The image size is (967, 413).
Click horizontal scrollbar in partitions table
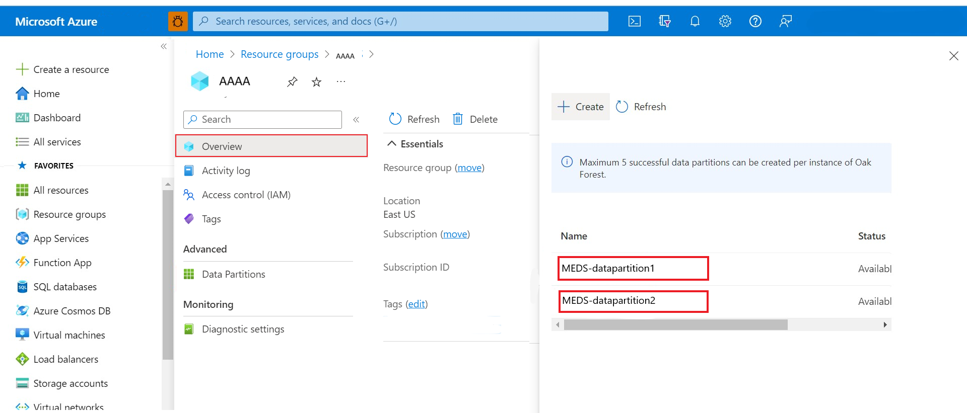[675, 325]
